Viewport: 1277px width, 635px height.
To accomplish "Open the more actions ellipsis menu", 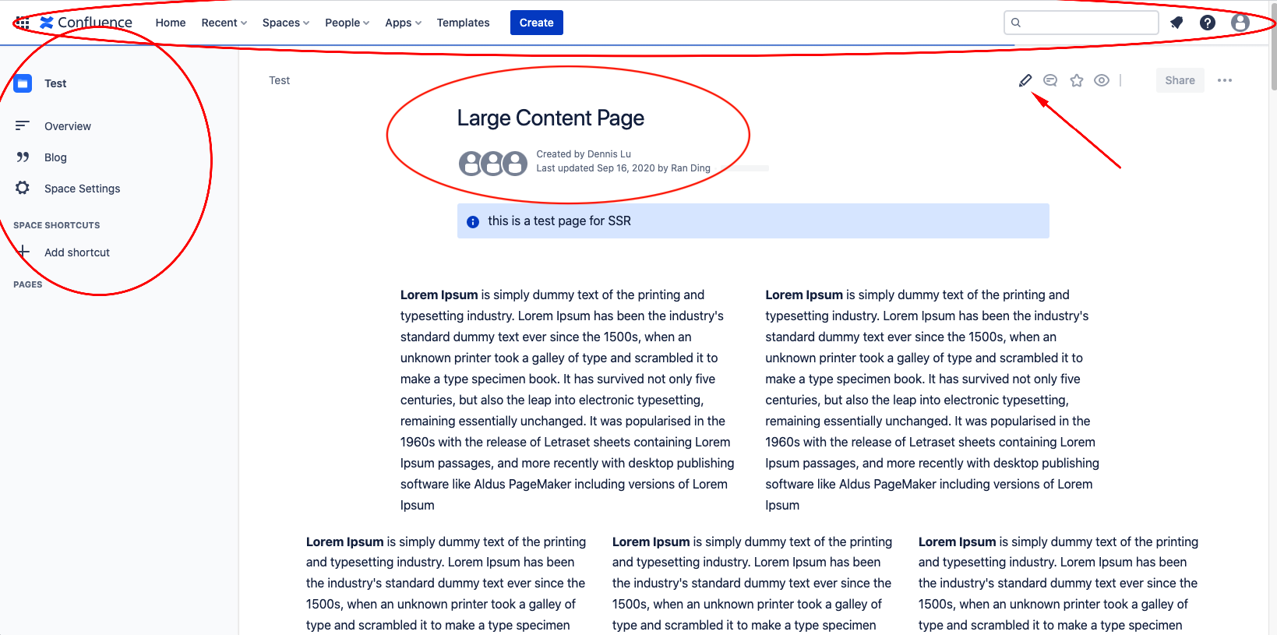I will (1225, 80).
